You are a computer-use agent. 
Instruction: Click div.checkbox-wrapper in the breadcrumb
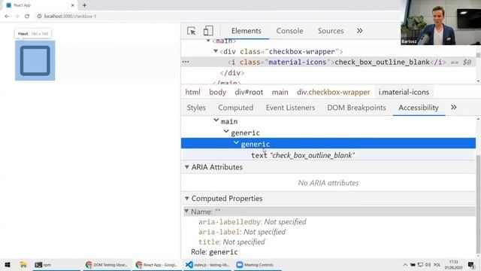point(333,92)
